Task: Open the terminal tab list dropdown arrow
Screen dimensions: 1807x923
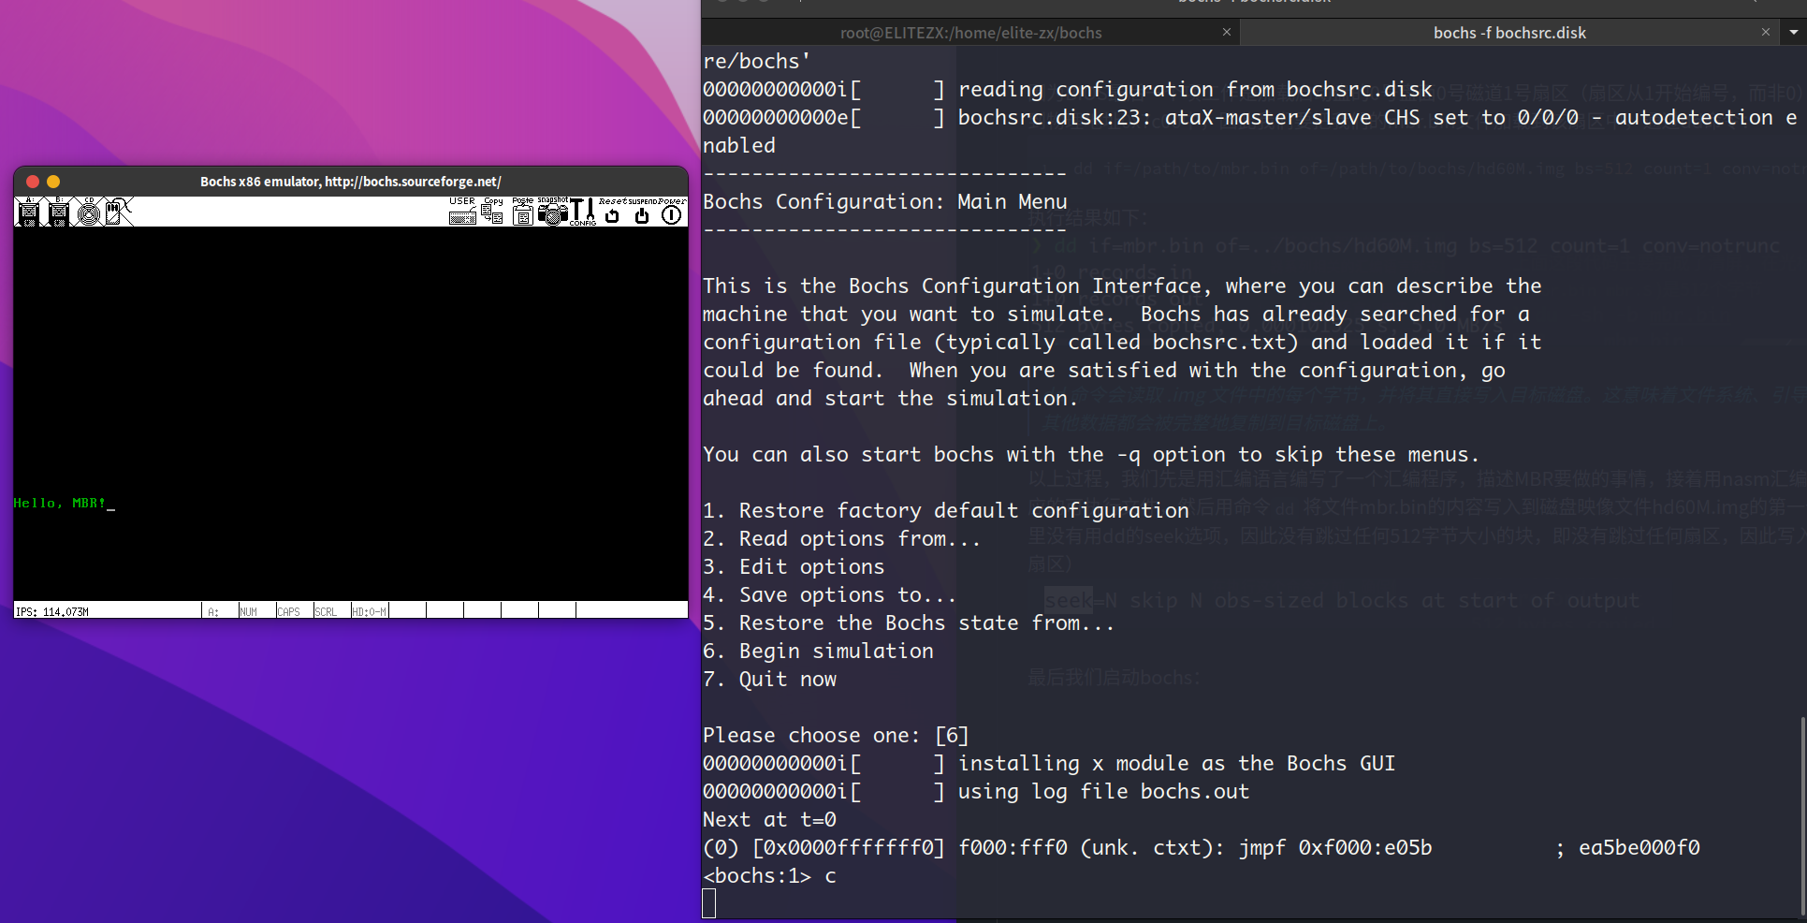Action: click(1794, 32)
